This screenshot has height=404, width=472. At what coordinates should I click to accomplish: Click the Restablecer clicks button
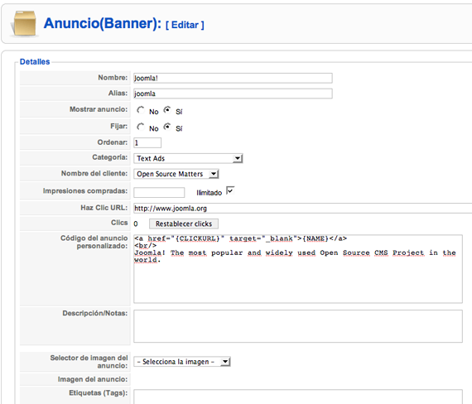[x=184, y=224]
